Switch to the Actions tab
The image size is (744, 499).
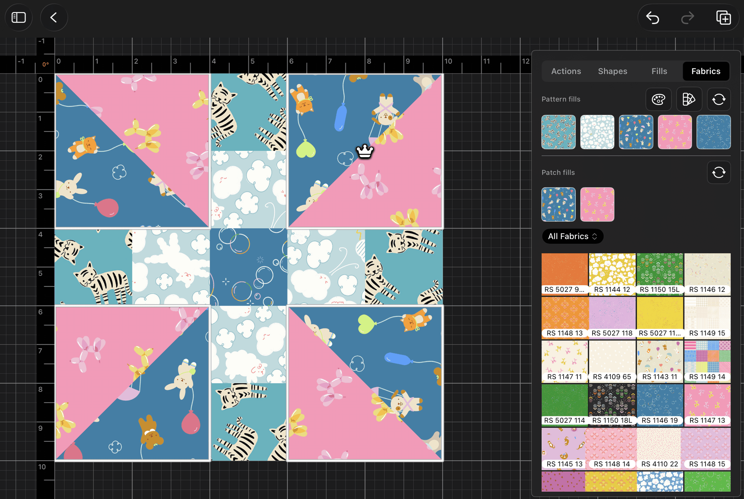click(566, 71)
